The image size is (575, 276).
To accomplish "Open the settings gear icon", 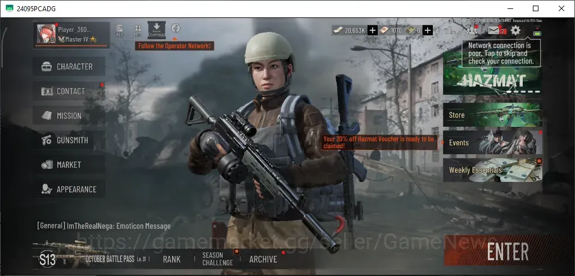I will (x=515, y=30).
